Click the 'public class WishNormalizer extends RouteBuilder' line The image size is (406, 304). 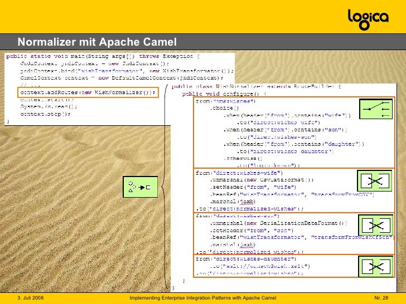256,86
